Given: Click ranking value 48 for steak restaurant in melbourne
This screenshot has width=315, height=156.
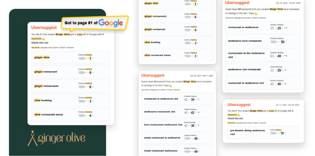Looking at the screenshot, I should [196, 139].
